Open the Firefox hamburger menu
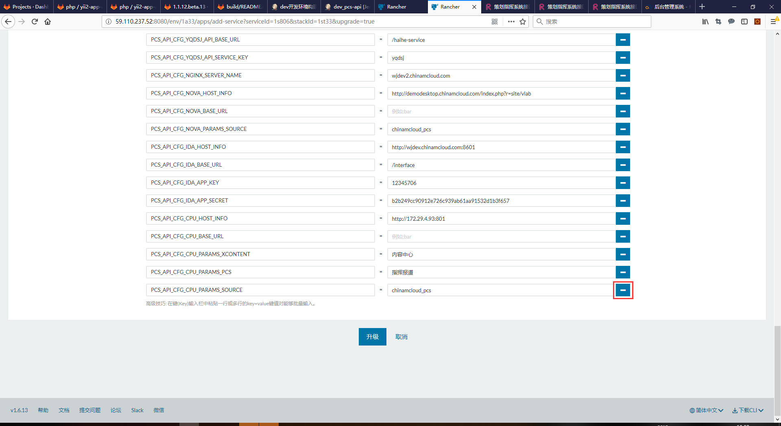This screenshot has width=781, height=426. pos(773,22)
